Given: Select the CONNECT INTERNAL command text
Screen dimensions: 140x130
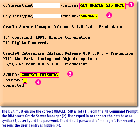Looking at the screenshot, I should point(40,75).
